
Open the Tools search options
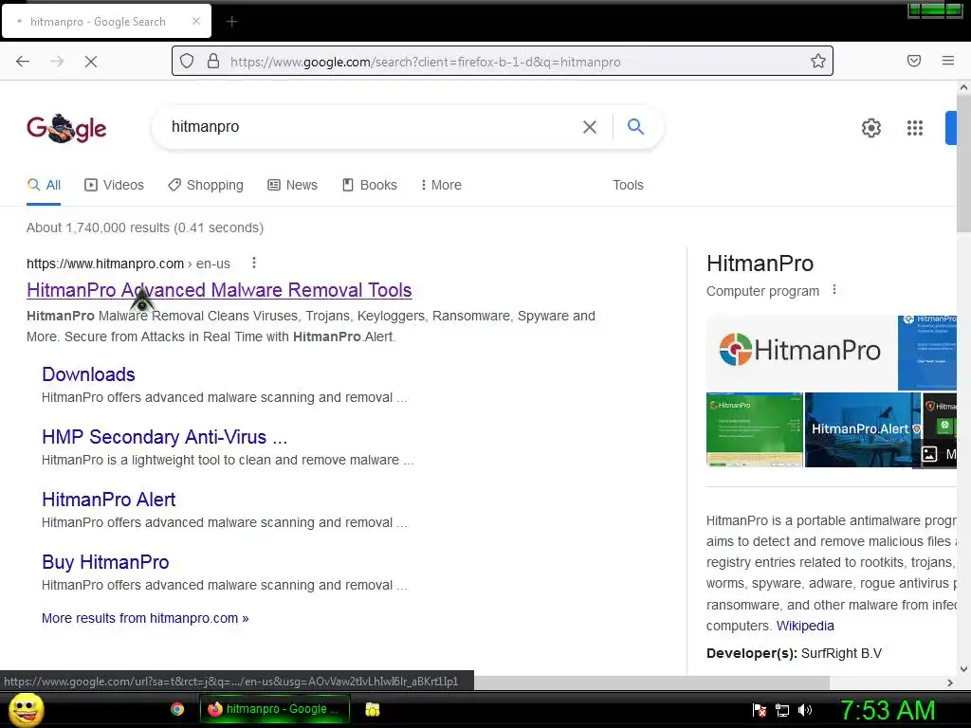tap(628, 185)
